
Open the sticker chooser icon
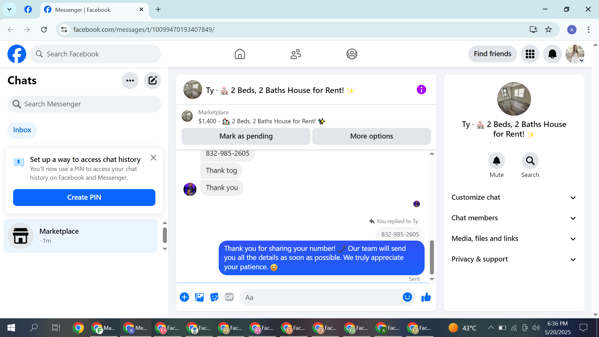point(214,297)
